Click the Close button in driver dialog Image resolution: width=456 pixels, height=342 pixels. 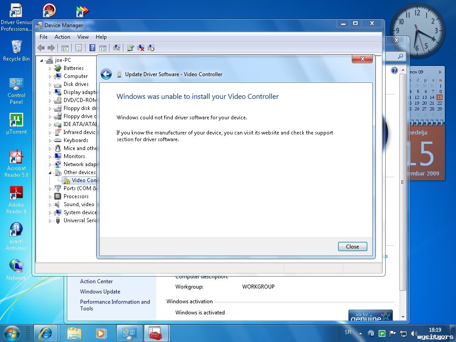tap(353, 247)
